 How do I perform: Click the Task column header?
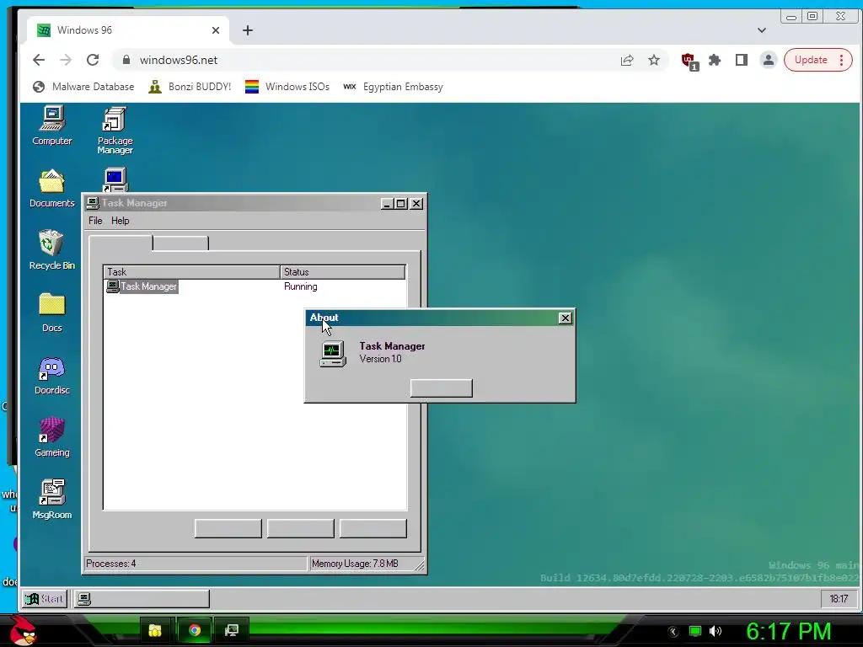pos(192,272)
